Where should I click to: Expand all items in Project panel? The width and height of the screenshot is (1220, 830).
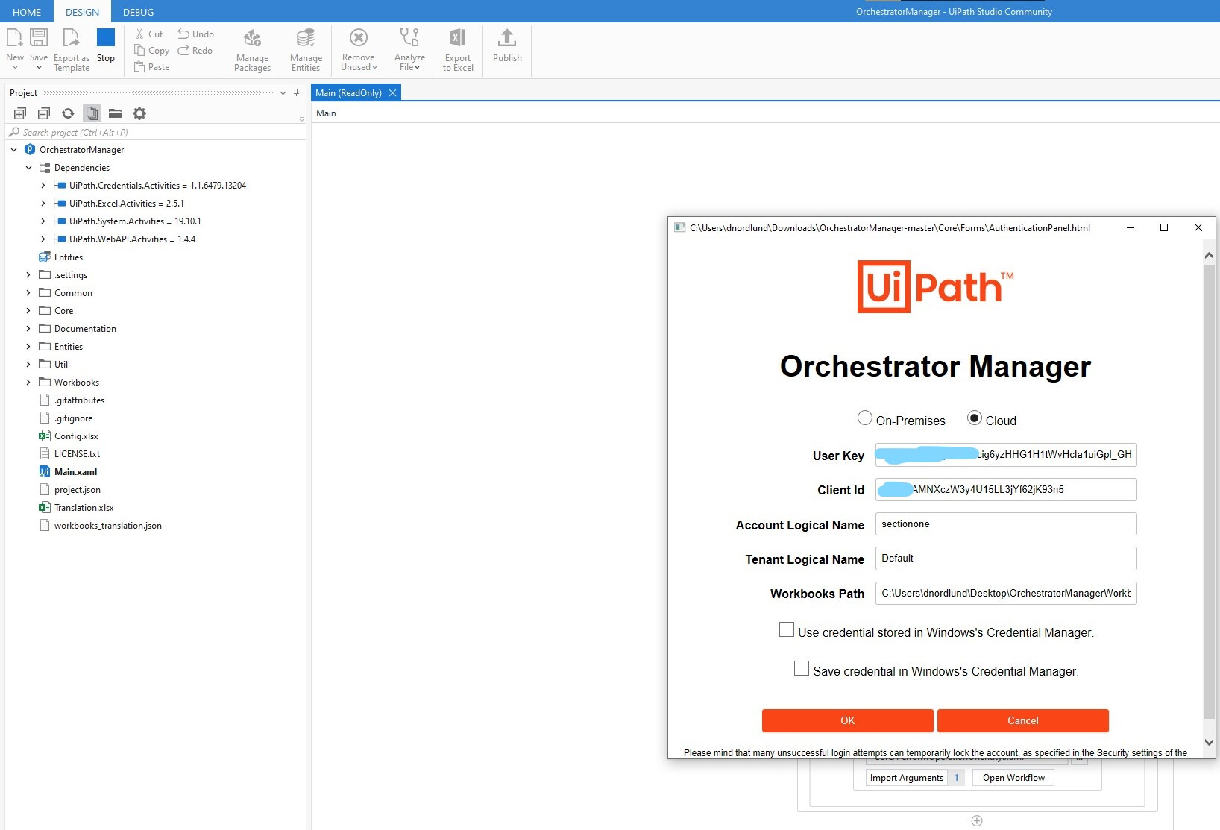20,113
